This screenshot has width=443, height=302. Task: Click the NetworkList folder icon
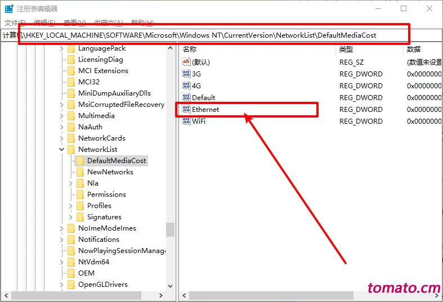click(x=71, y=150)
